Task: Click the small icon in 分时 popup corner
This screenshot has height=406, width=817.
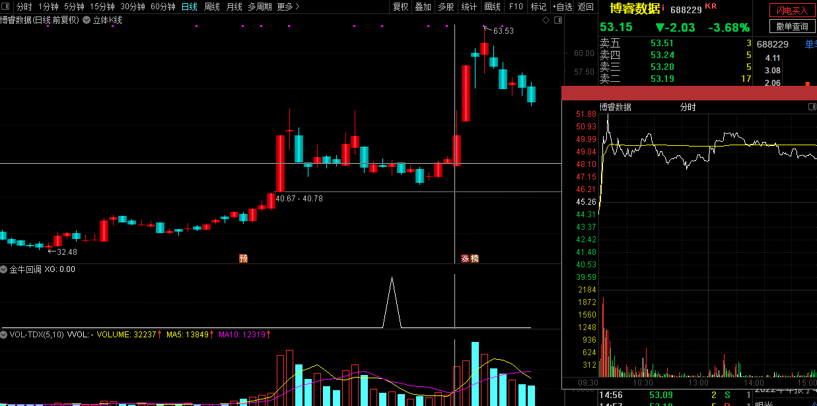Action: [812, 107]
